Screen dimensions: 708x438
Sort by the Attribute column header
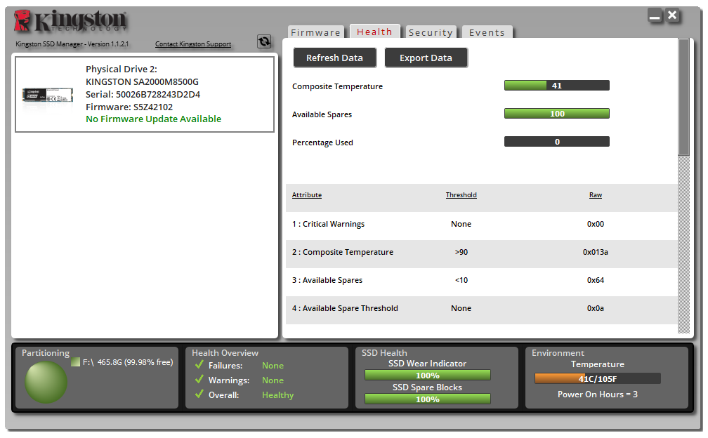[x=307, y=195]
